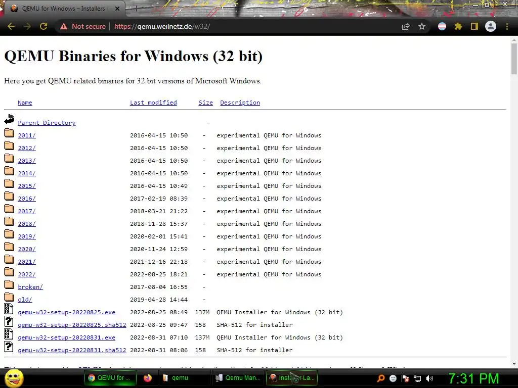Click unknown file icon for qemu-w32-setup-20220831.sha512
518x388 pixels.
click(9, 347)
